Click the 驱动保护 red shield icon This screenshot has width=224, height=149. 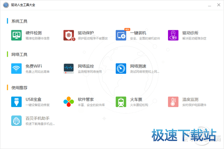[69, 35]
